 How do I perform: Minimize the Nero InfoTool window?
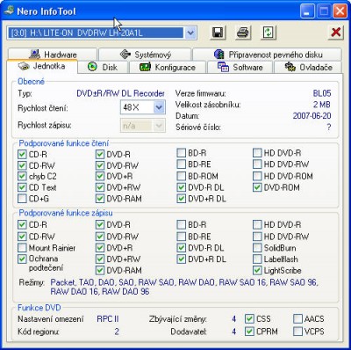307,11
